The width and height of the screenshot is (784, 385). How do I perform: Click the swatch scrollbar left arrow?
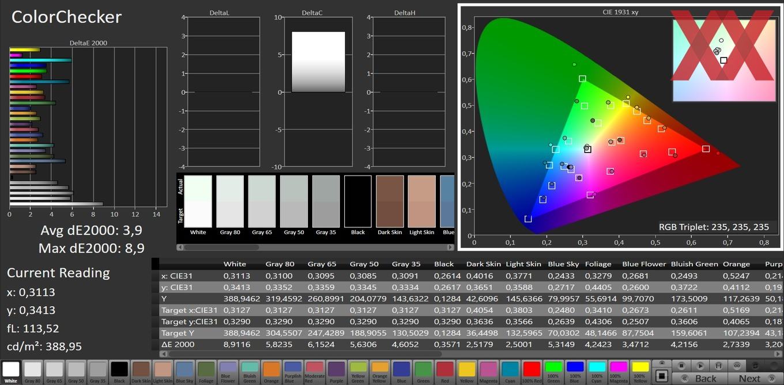180,247
